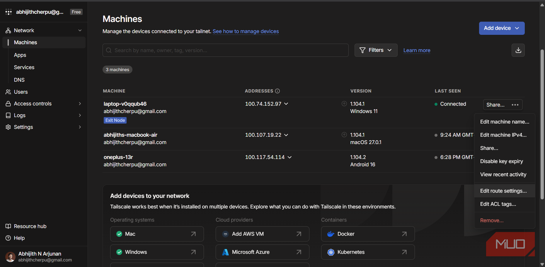The height and width of the screenshot is (267, 545).
Task: Click the Docker whale icon
Action: coord(331,234)
